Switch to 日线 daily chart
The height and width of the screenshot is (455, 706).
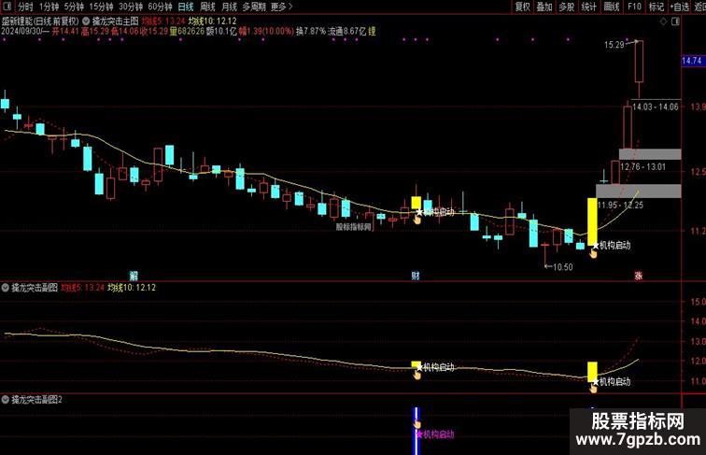(186, 7)
